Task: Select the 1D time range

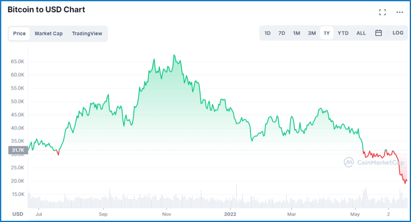Action: click(x=268, y=33)
